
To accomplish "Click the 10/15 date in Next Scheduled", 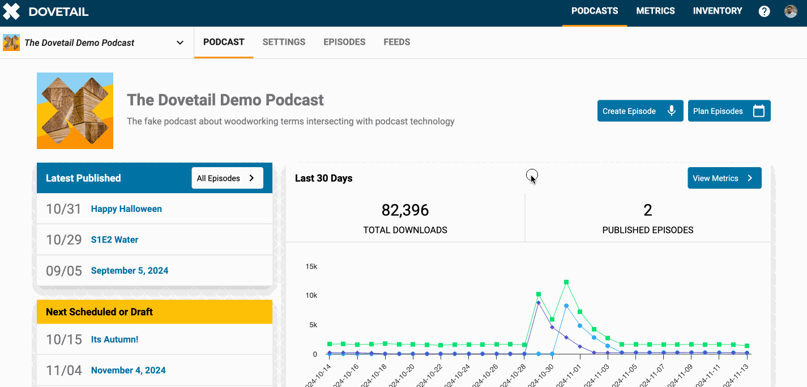I will [x=64, y=339].
